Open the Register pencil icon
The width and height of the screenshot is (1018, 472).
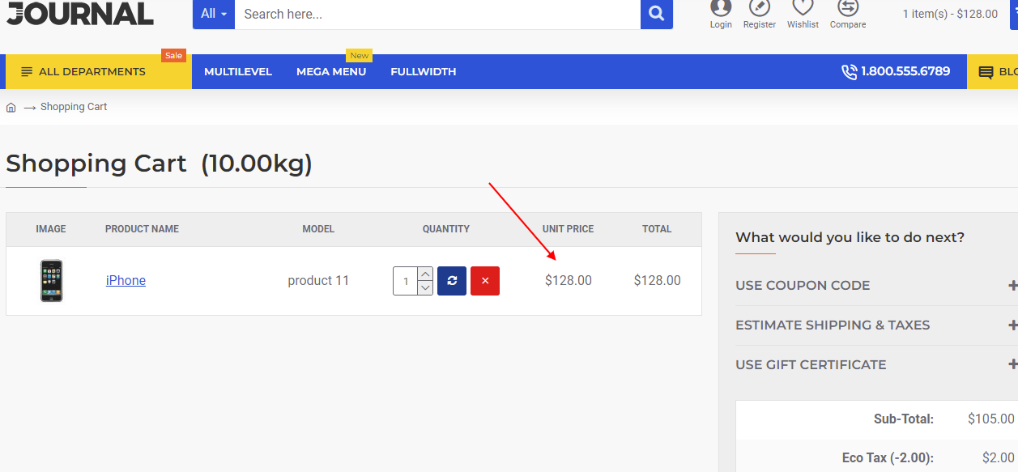tap(760, 7)
